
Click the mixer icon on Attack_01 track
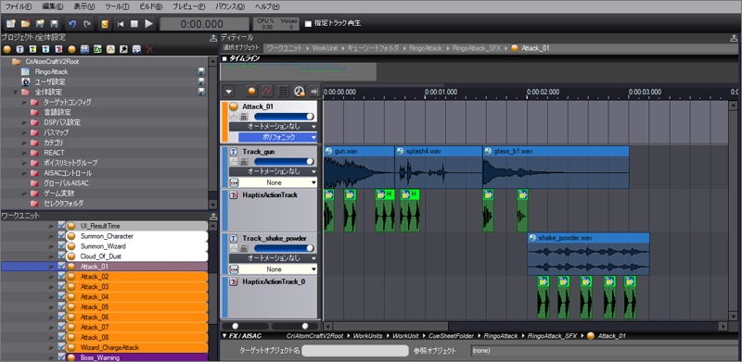click(x=243, y=117)
